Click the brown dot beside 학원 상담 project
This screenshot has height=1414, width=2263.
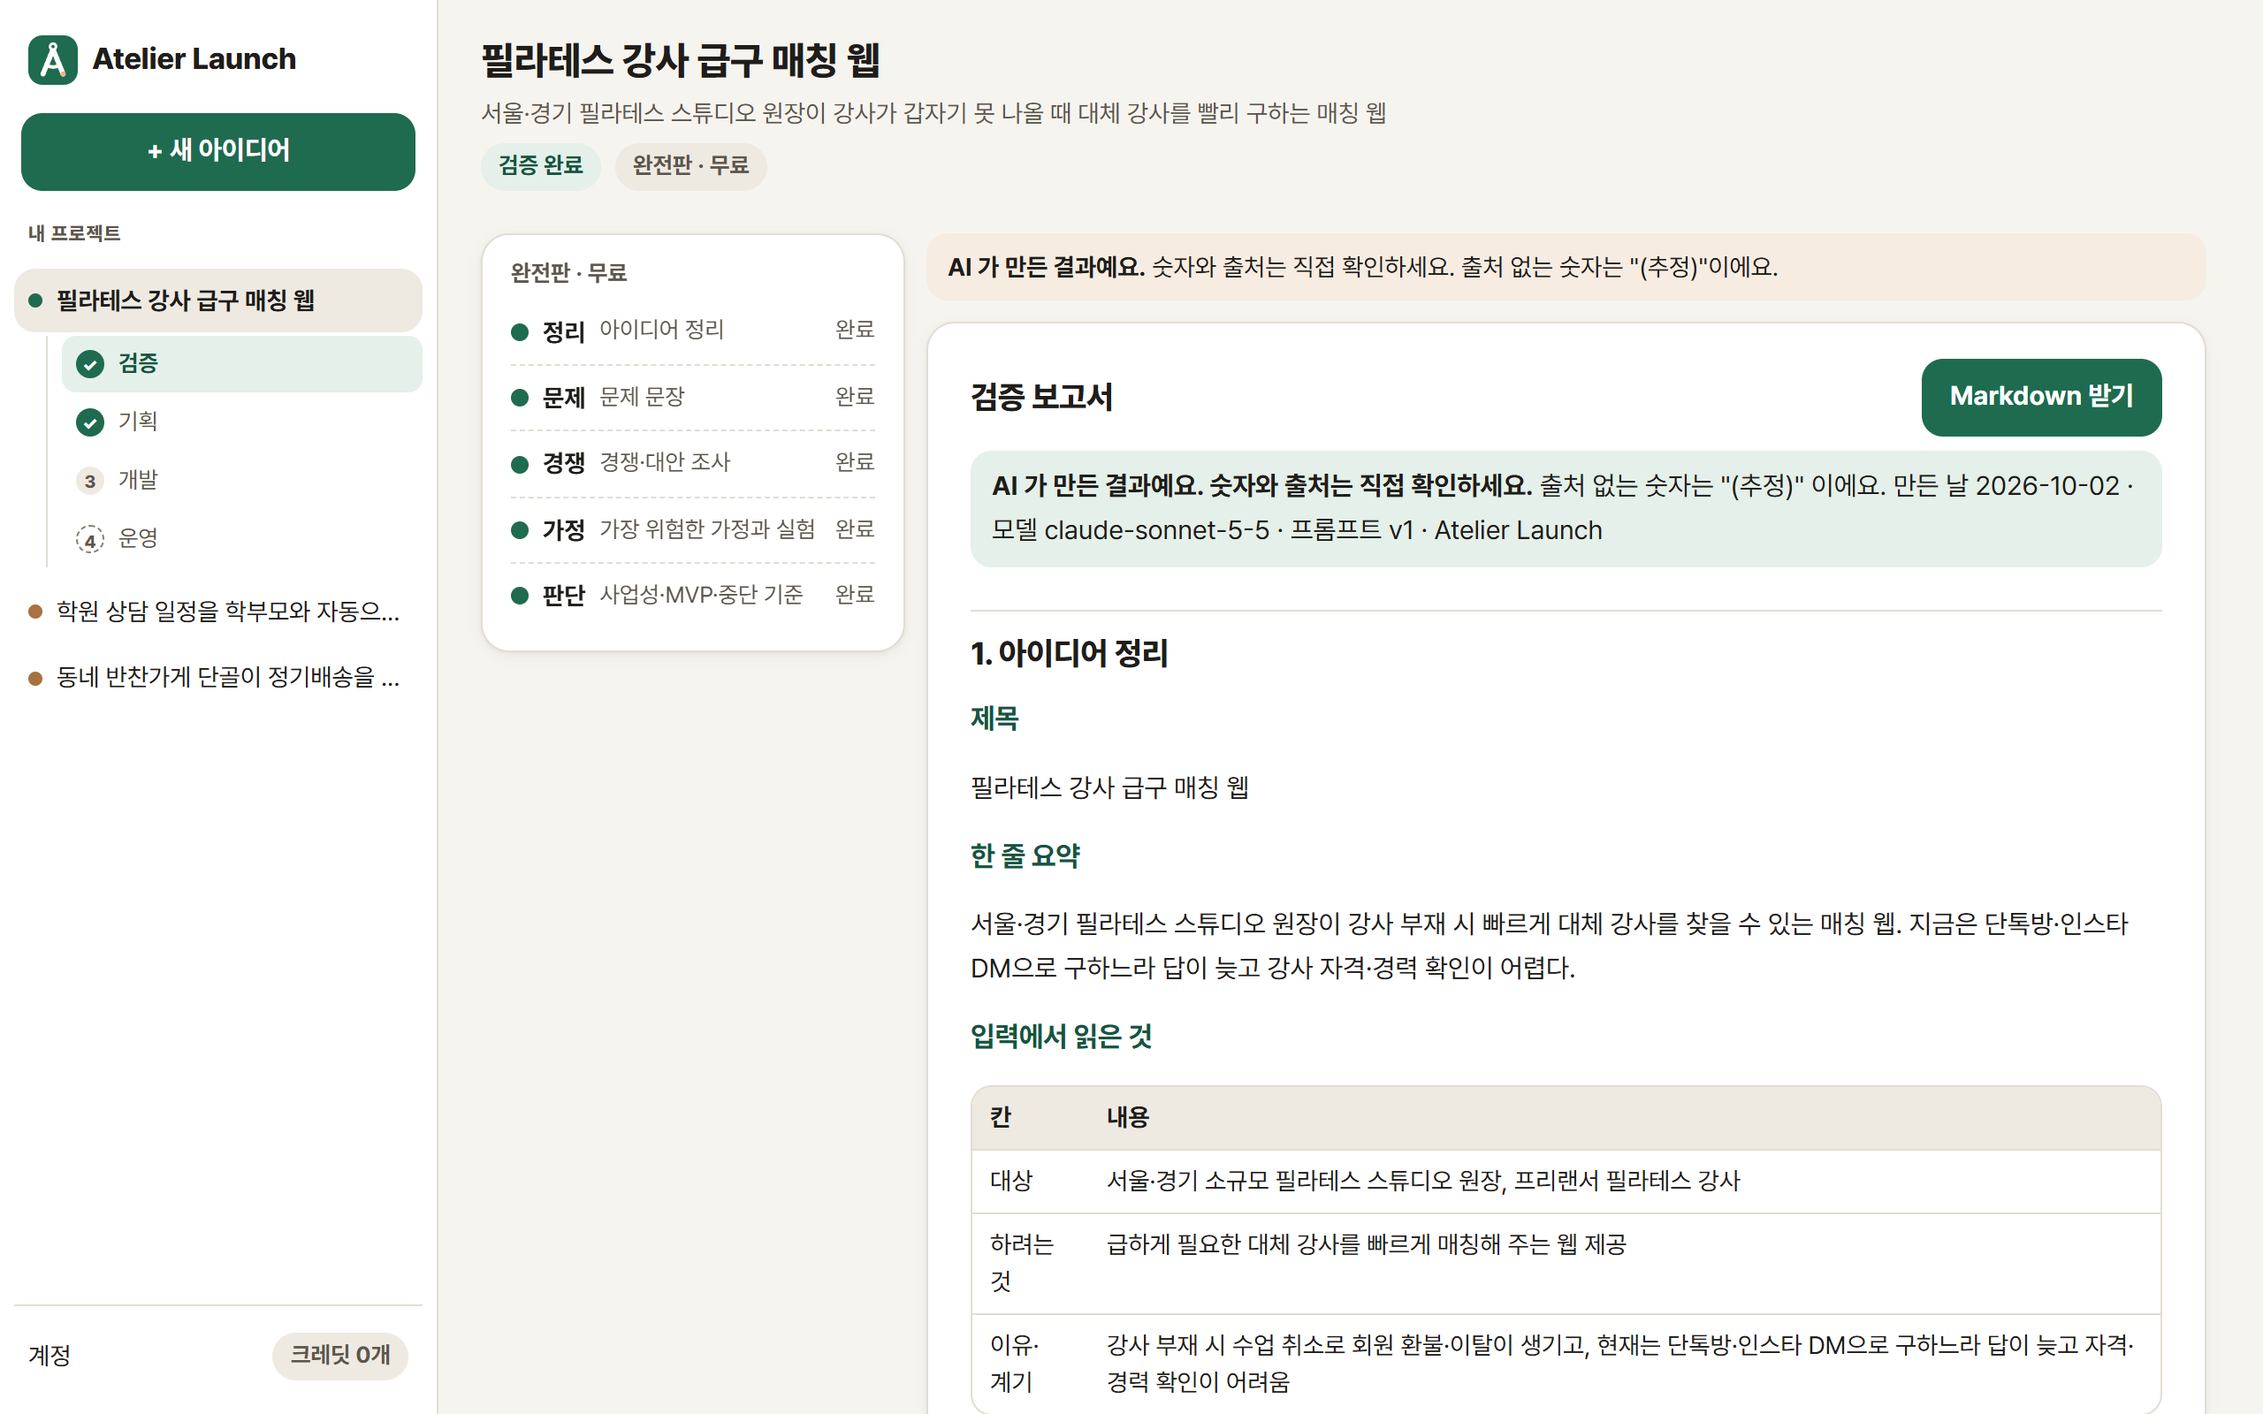[35, 612]
